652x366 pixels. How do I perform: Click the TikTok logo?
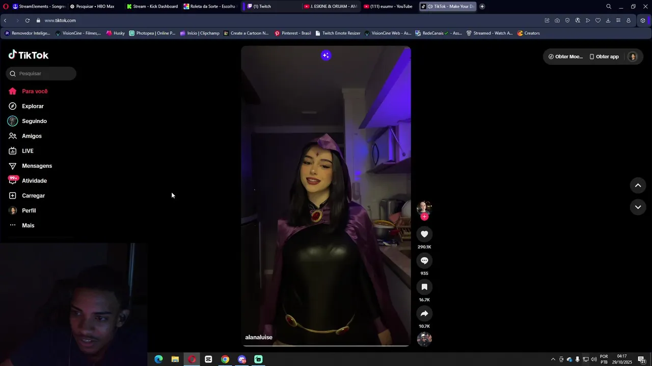[29, 55]
